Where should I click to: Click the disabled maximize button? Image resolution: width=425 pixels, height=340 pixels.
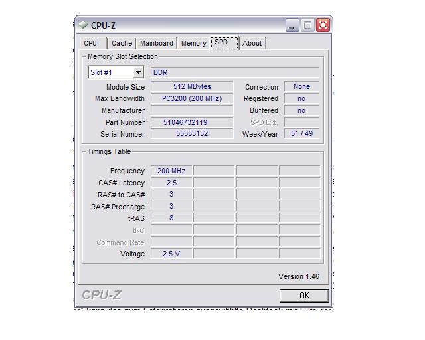pyautogui.click(x=307, y=25)
